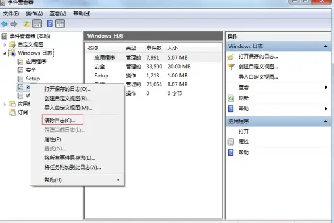Screen dimensions: 334x223
Task: Click the 0 字节 size cell
Action: [174, 93]
